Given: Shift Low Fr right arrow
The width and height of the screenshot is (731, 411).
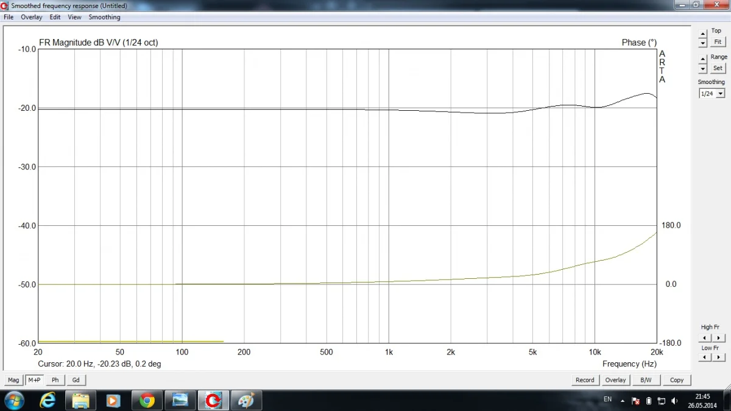Looking at the screenshot, I should pyautogui.click(x=718, y=357).
